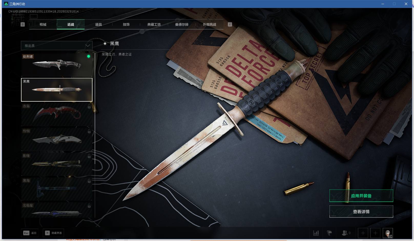Click the lock icon on 黑海 axe

tap(89, 181)
